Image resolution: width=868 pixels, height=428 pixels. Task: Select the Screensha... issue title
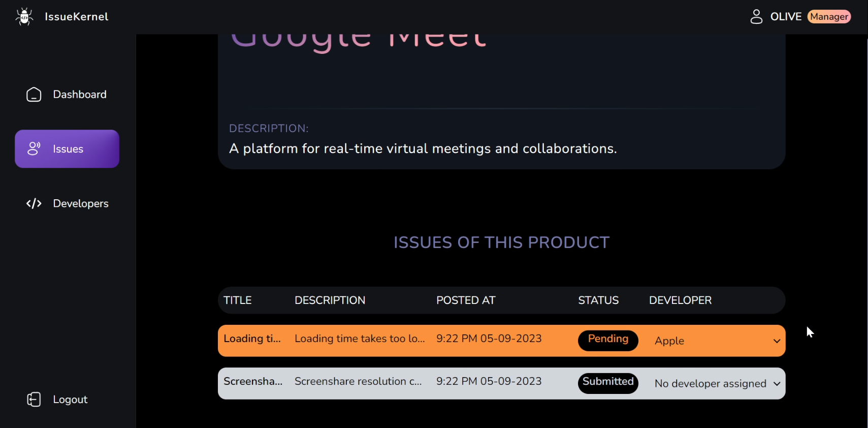point(253,381)
